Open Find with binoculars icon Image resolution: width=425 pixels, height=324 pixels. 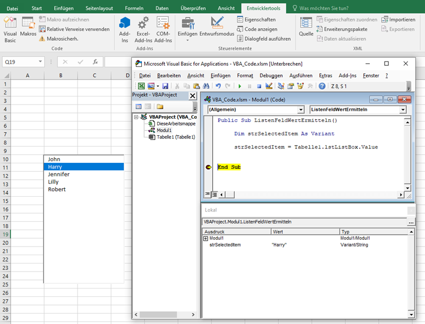206,86
